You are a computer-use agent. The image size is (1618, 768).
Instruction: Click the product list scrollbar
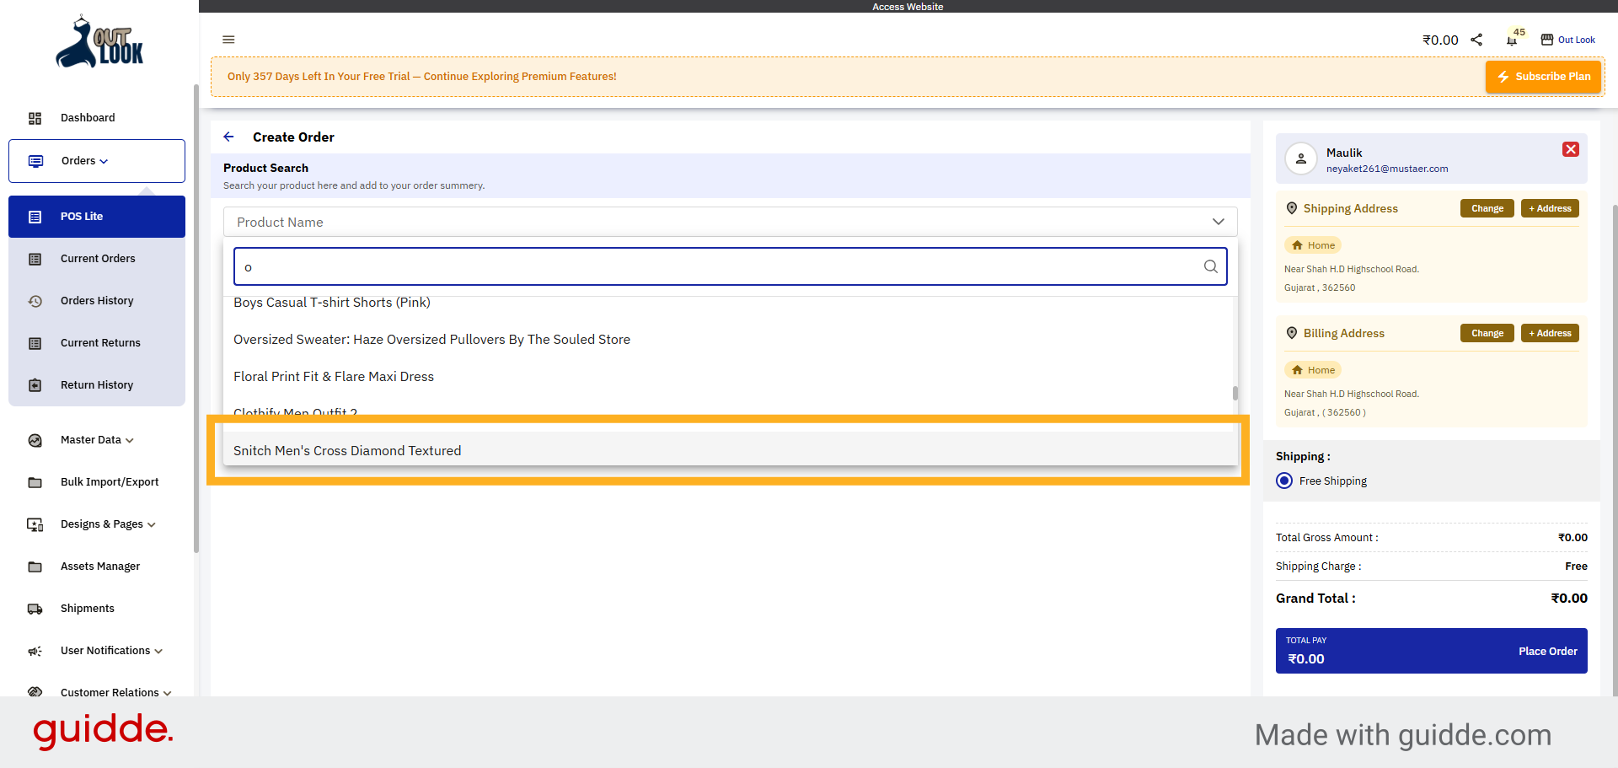tap(1235, 393)
